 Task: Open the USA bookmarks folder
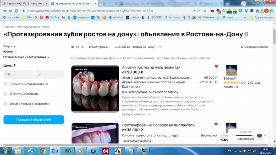(27, 17)
